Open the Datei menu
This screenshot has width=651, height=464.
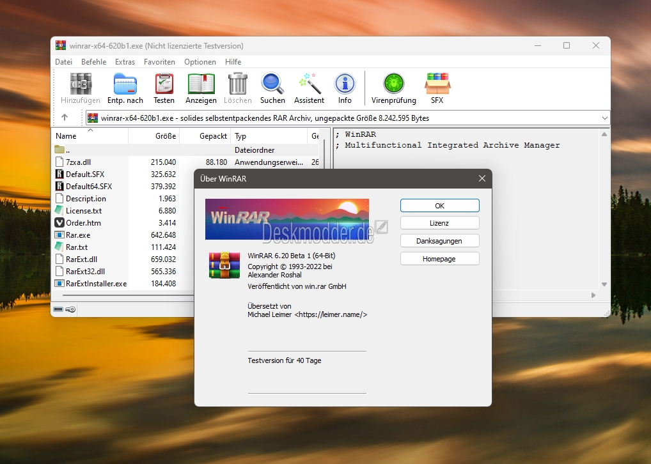pyautogui.click(x=63, y=62)
